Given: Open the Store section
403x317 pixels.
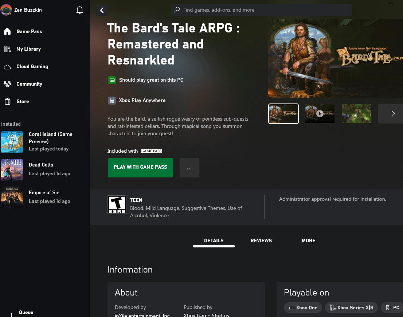Looking at the screenshot, I should pyautogui.click(x=23, y=101).
